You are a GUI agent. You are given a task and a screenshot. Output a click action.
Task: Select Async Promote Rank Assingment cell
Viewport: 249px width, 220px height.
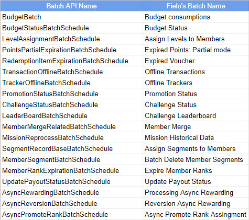[196, 215]
